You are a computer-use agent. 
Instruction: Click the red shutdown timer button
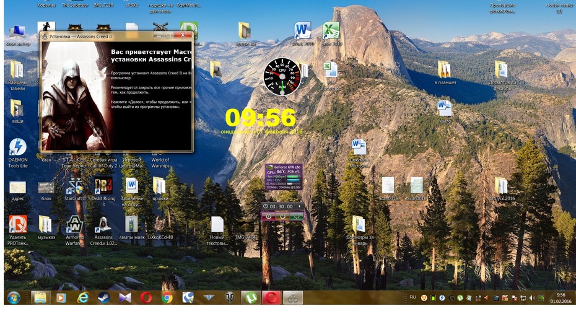(x=269, y=216)
